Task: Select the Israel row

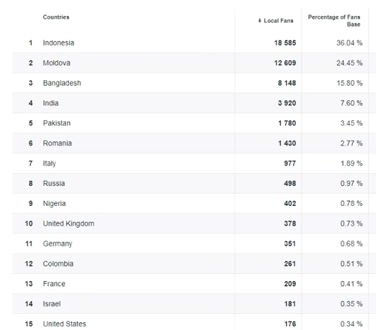Action: pos(52,304)
